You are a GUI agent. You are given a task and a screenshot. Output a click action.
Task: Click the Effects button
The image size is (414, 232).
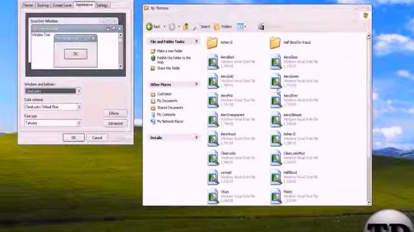pos(115,113)
